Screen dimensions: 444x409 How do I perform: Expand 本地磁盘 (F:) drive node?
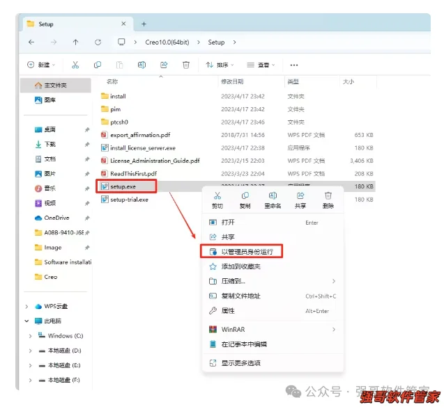click(x=30, y=380)
